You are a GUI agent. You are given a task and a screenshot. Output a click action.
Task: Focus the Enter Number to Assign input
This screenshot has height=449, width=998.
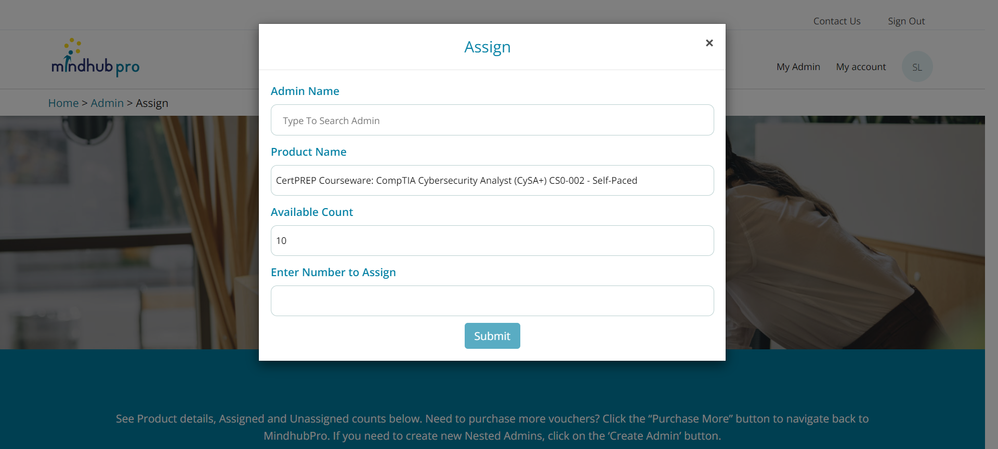tap(492, 301)
